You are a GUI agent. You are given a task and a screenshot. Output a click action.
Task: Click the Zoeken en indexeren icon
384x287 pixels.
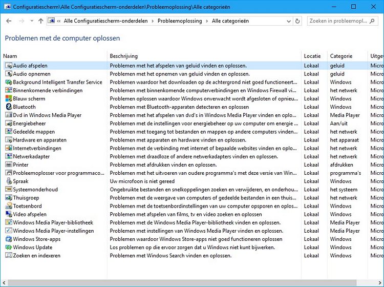pyautogui.click(x=9, y=255)
